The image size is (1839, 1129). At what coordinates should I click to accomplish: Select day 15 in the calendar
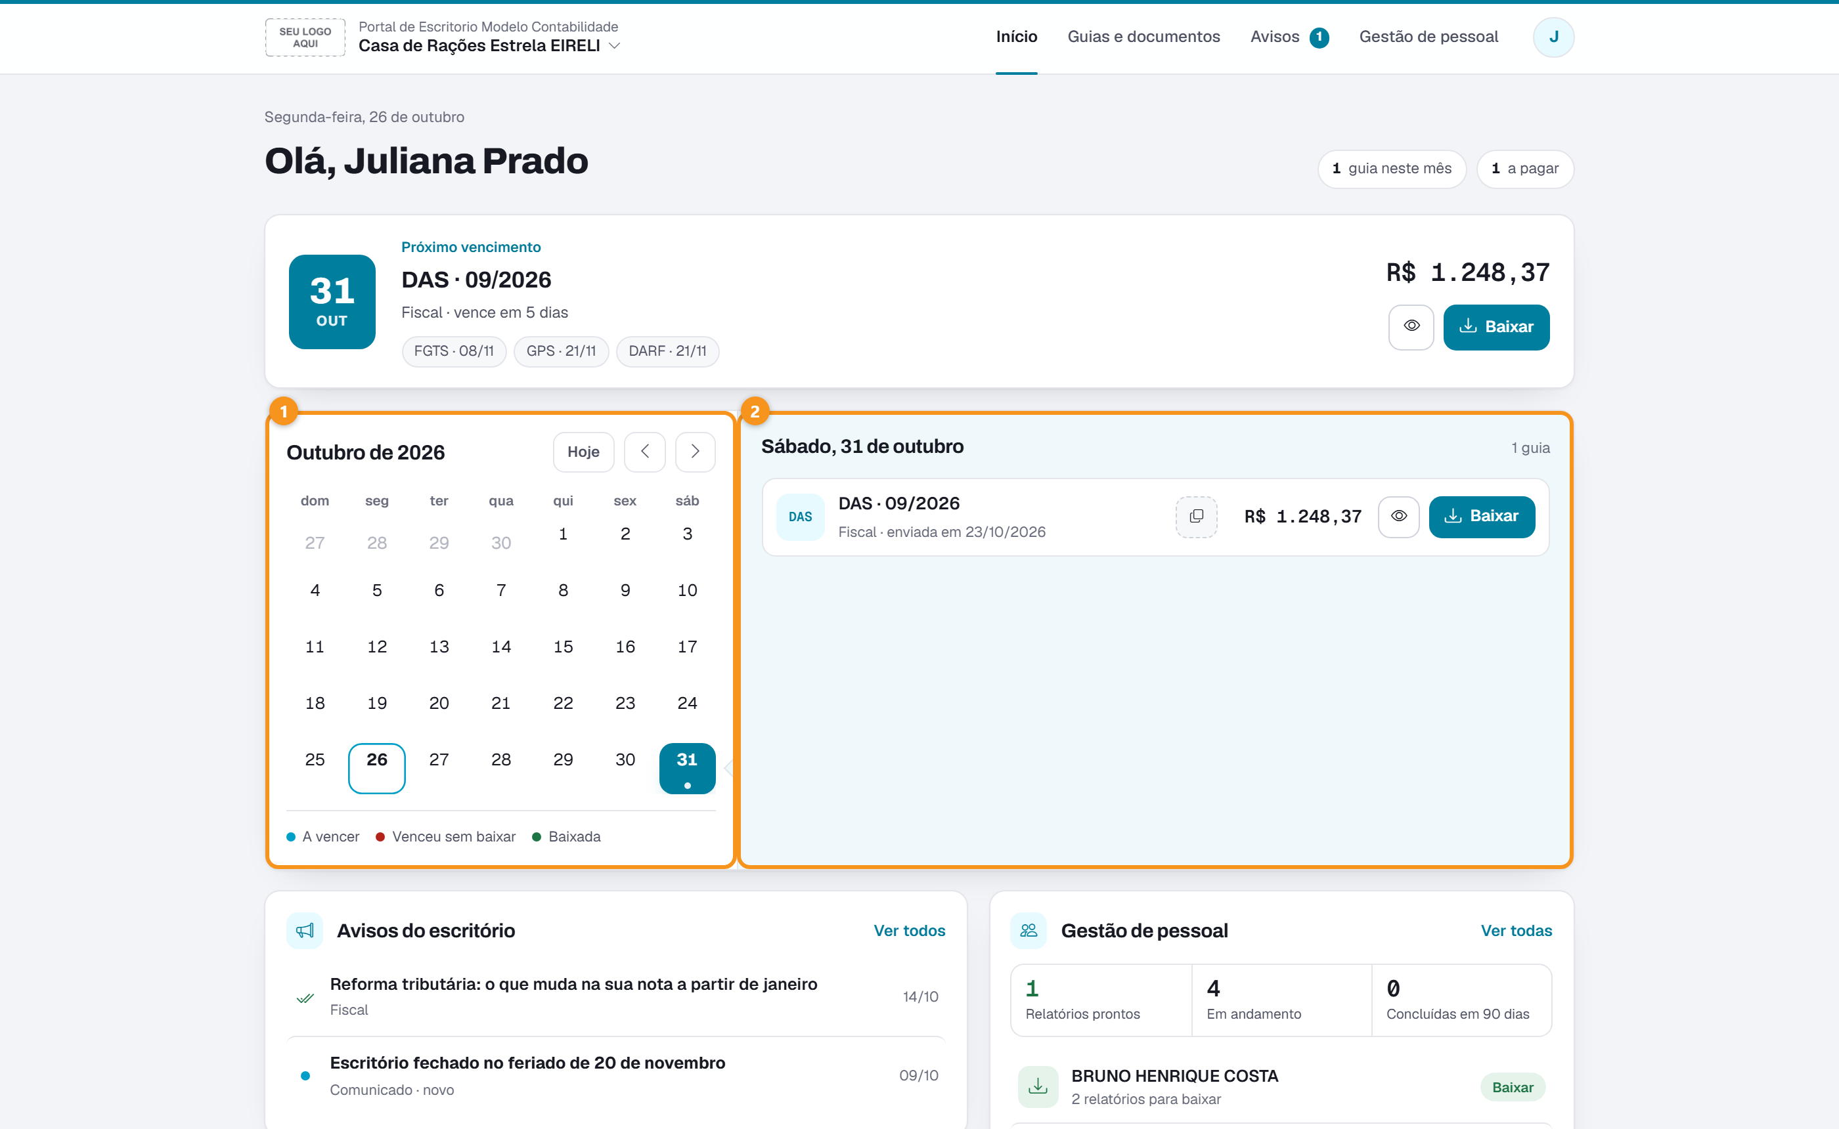[564, 647]
